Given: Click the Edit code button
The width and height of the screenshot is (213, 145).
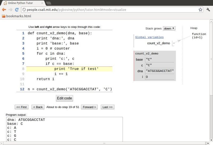Looking at the screenshot, I should (64, 98).
